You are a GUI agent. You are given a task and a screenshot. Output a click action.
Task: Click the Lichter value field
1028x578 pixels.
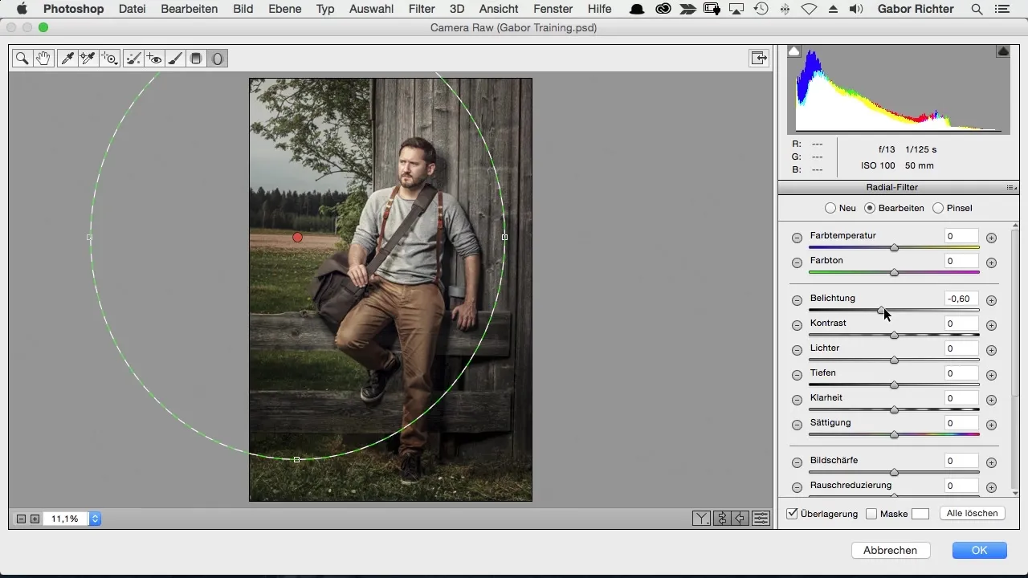coord(961,348)
